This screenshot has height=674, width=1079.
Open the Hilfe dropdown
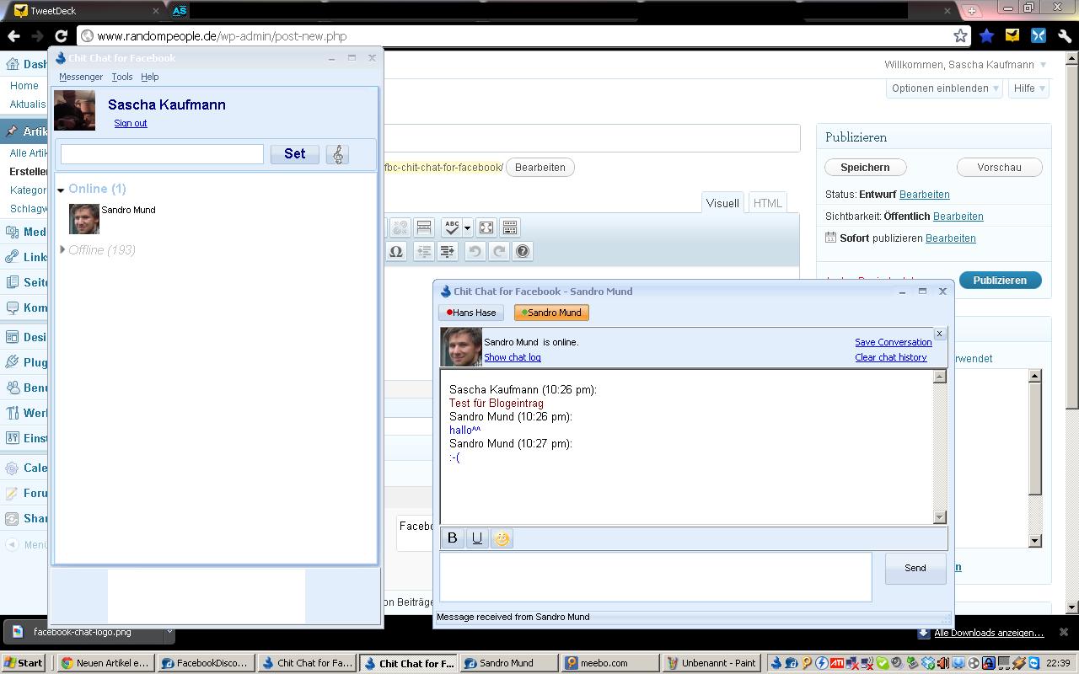tap(1028, 88)
